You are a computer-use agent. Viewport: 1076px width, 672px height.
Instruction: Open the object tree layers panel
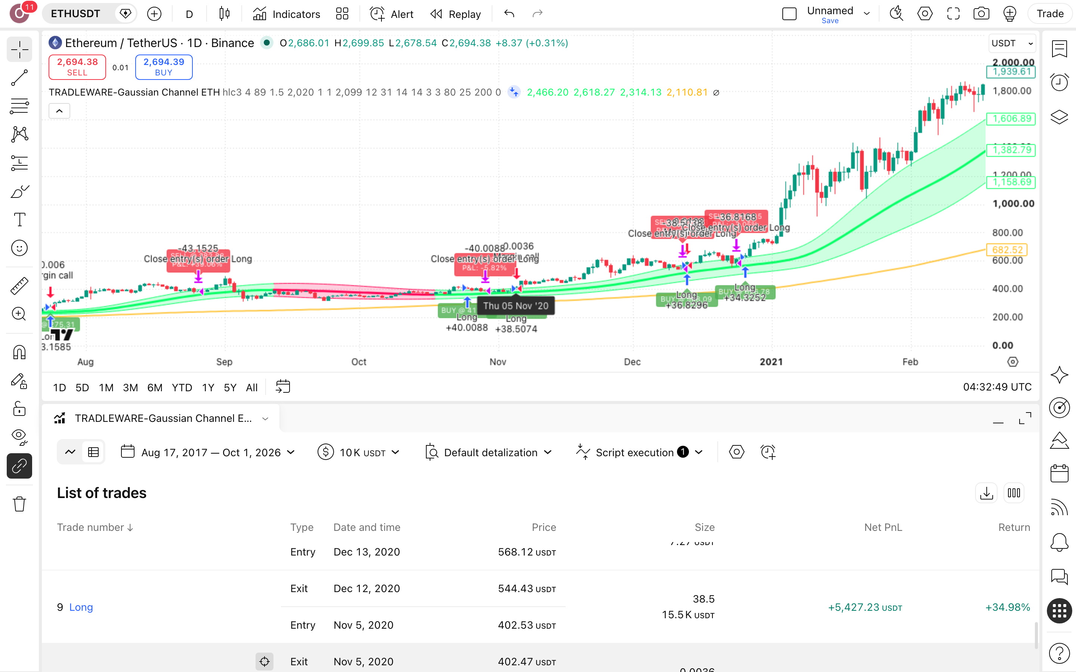click(1060, 117)
